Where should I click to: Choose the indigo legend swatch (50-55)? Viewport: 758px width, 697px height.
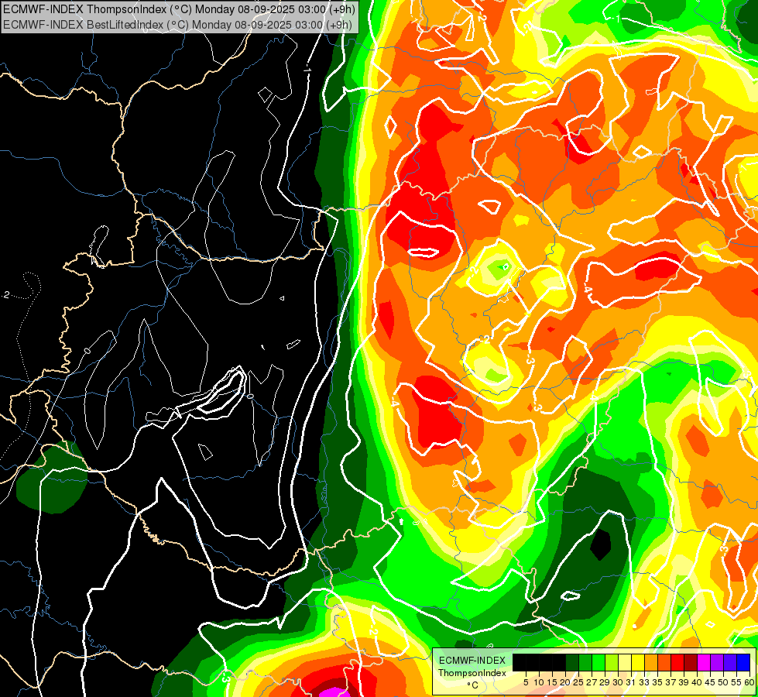(729, 662)
